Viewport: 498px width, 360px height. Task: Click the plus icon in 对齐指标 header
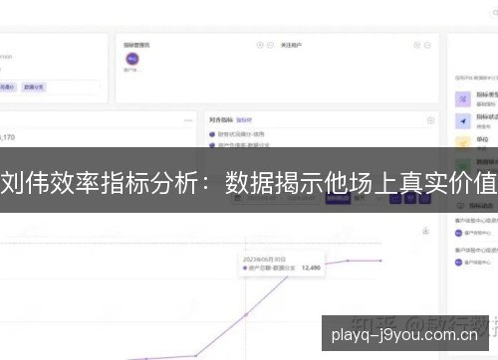430,120
